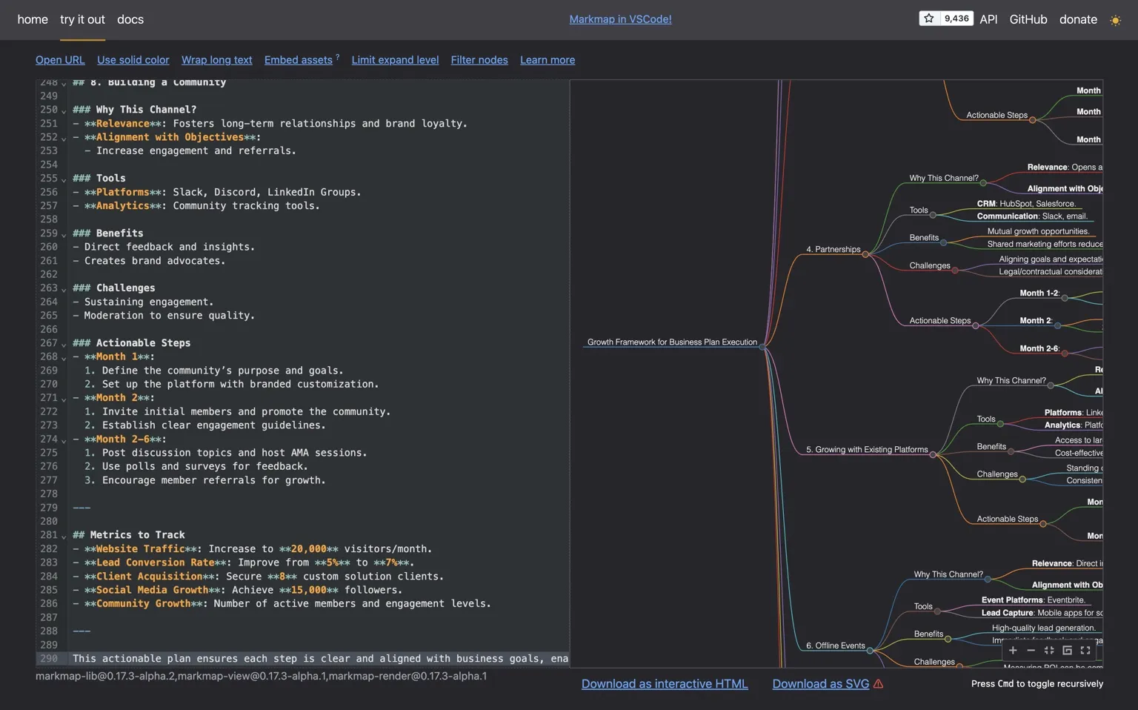Fold the 'Actionable Steps' heading in editor

[64, 344]
